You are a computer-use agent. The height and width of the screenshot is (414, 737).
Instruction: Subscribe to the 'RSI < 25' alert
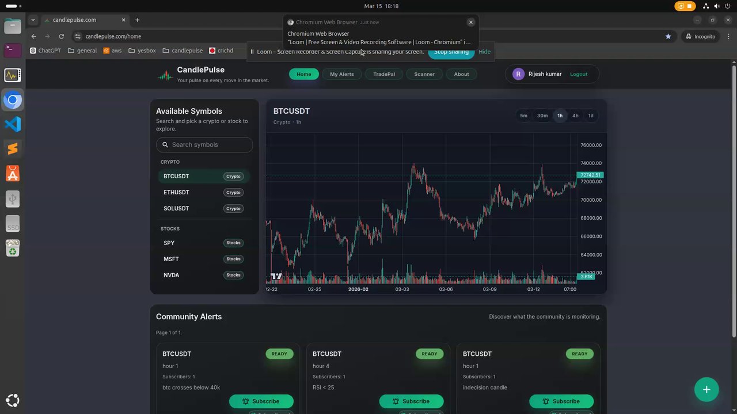coord(412,401)
